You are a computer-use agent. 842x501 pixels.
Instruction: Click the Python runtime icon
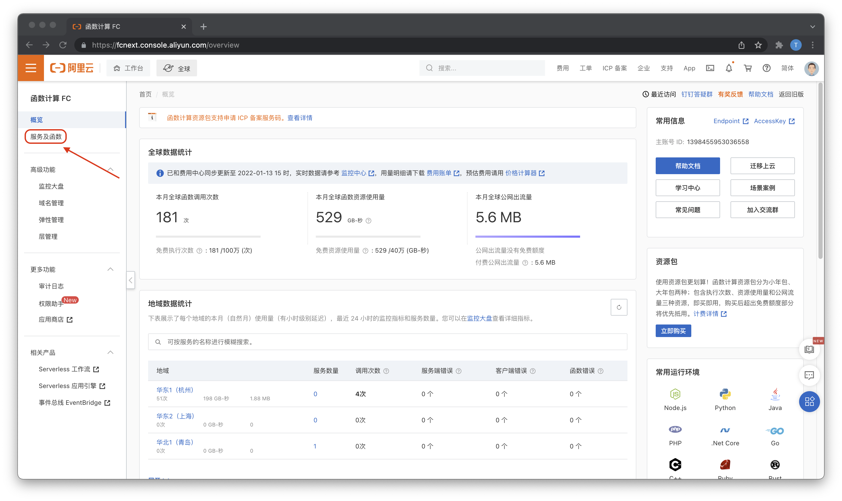click(725, 394)
